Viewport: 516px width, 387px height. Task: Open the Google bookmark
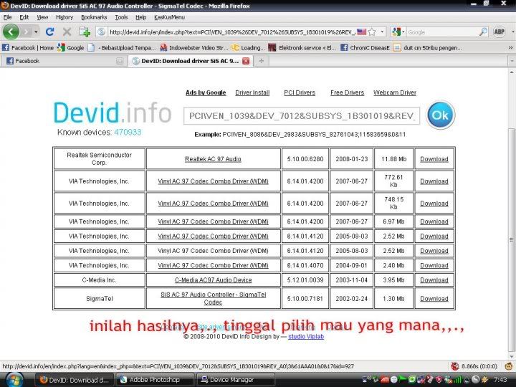click(71, 48)
